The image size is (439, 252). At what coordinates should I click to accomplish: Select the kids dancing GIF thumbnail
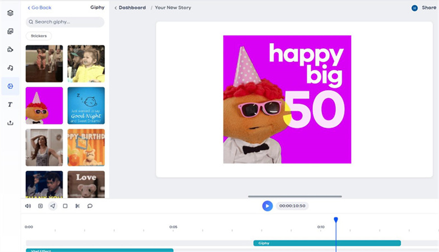pyautogui.click(x=44, y=64)
